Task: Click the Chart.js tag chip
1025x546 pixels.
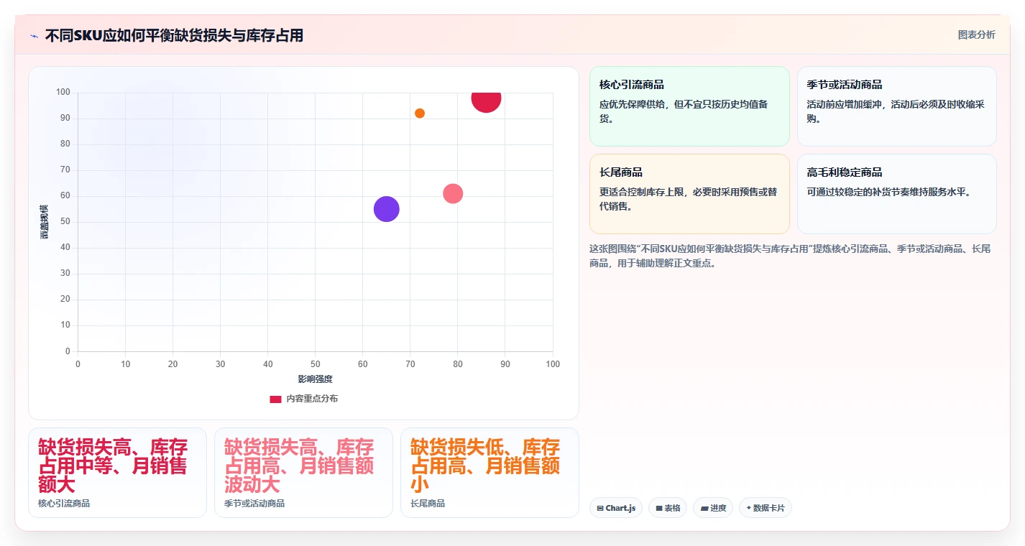Action: click(x=616, y=508)
